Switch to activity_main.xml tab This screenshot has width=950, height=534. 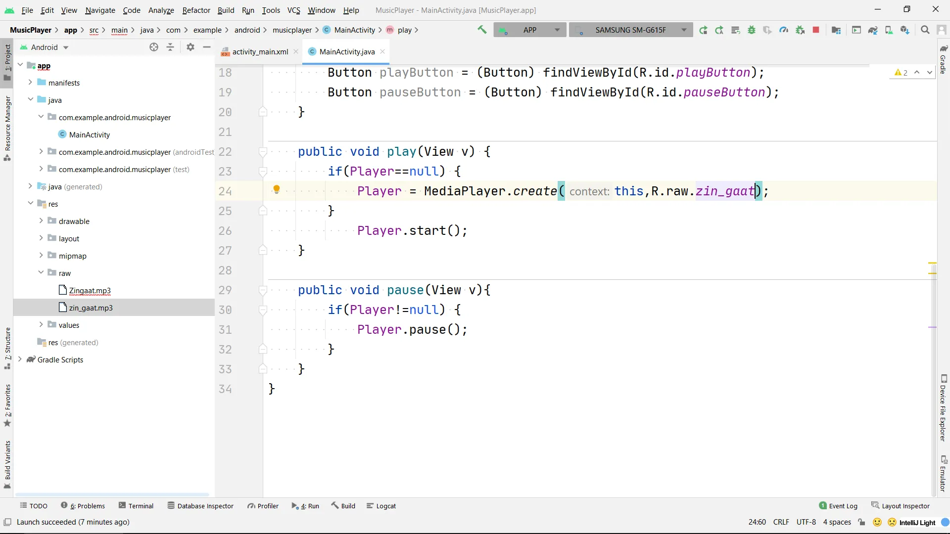click(260, 51)
